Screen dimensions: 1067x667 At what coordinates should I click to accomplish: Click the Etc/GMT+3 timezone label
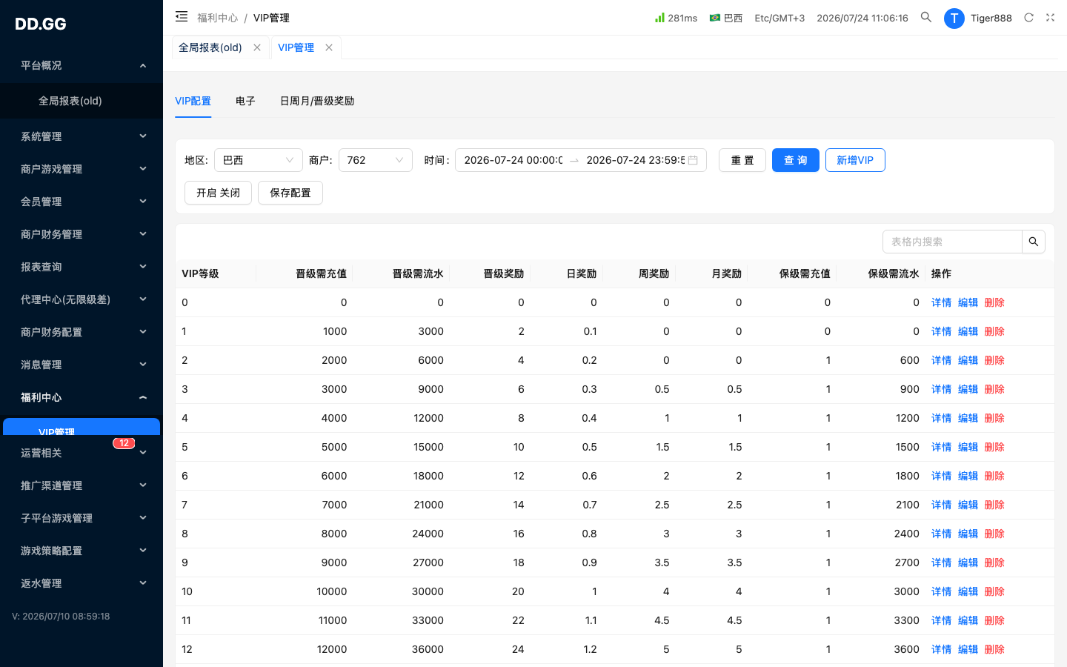(x=780, y=18)
